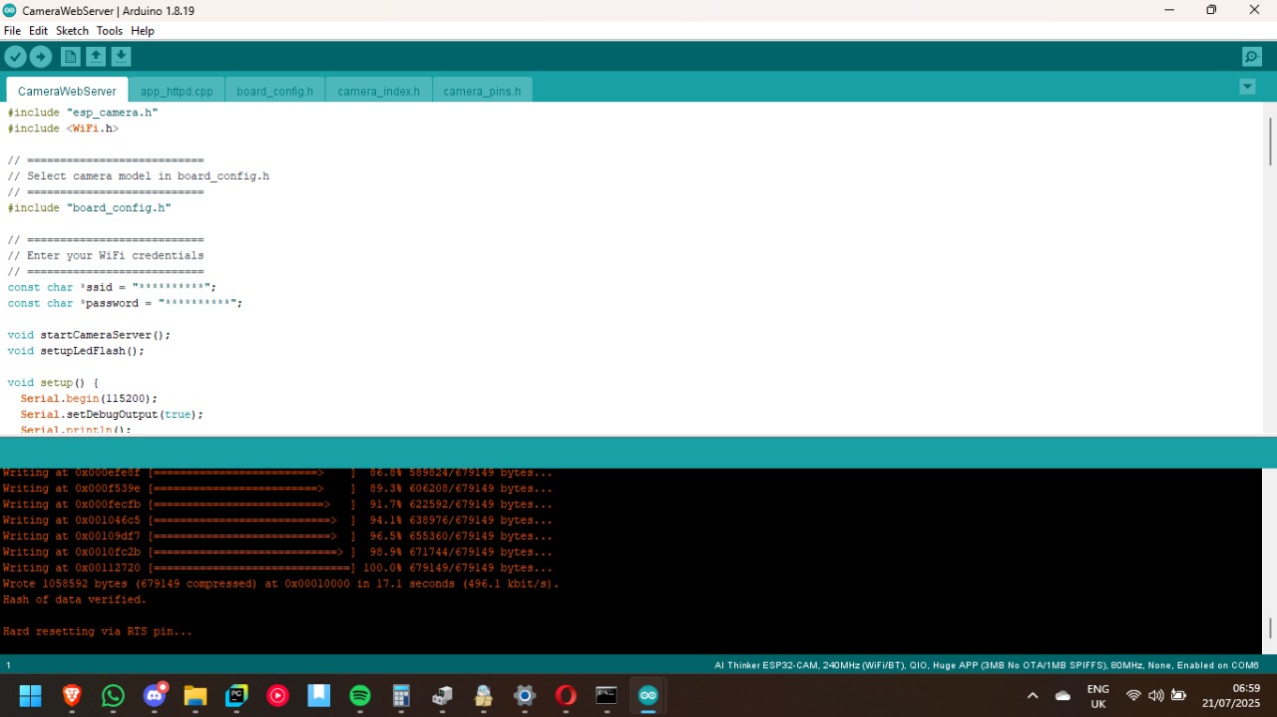Click the ssid declaration line
The height and width of the screenshot is (717, 1277).
click(112, 287)
